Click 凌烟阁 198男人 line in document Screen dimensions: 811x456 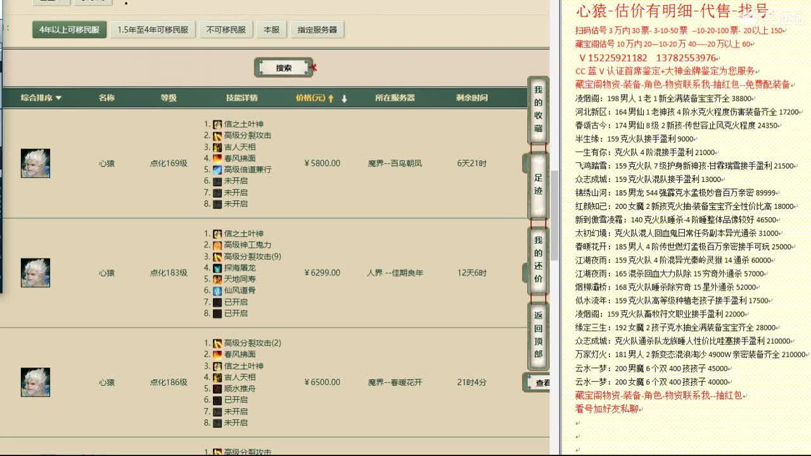click(x=663, y=99)
